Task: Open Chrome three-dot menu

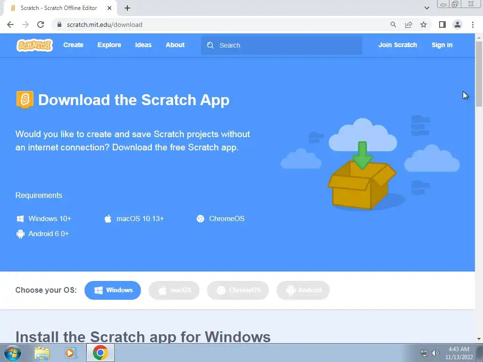Action: click(x=473, y=25)
